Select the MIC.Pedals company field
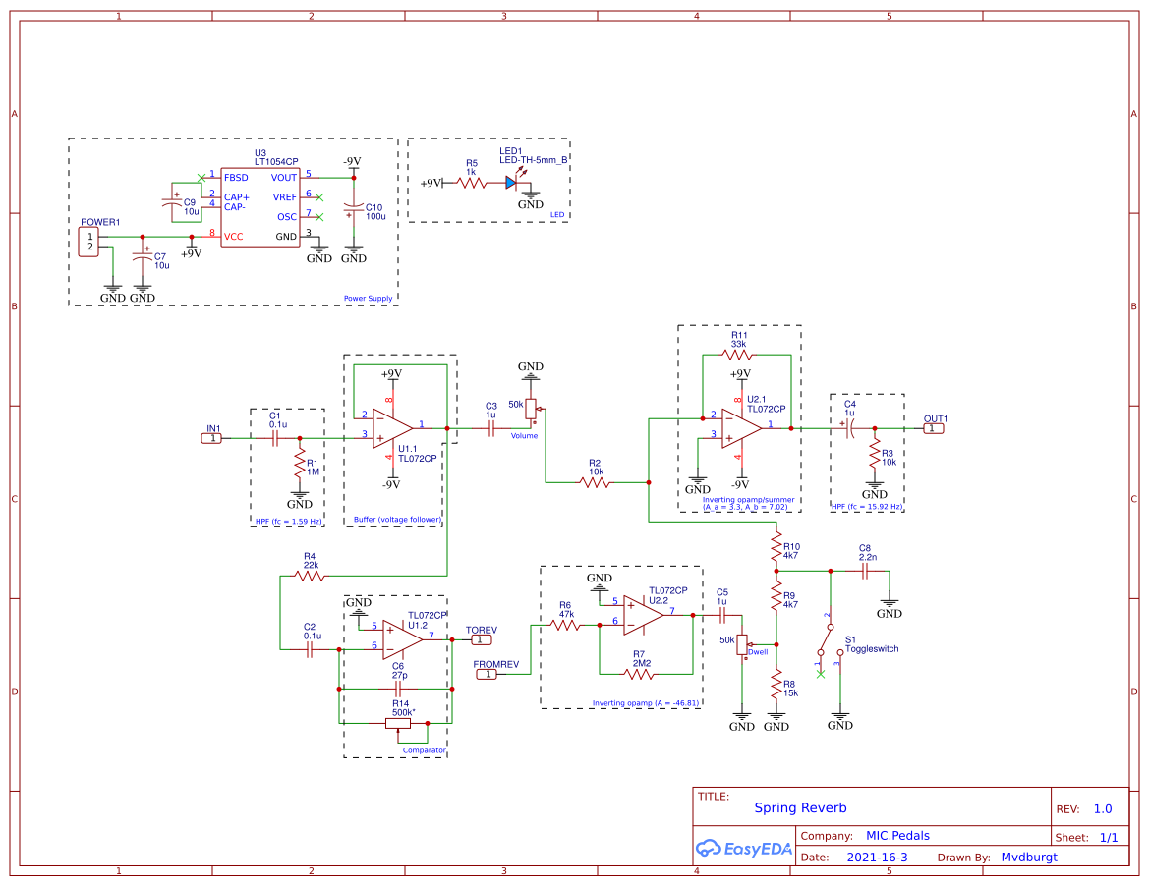Screen dimensions: 1149x886 [x=896, y=836]
